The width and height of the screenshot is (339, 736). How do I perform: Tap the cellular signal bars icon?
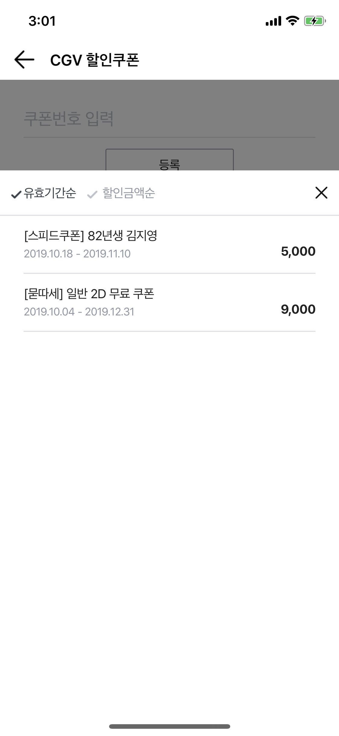(273, 21)
